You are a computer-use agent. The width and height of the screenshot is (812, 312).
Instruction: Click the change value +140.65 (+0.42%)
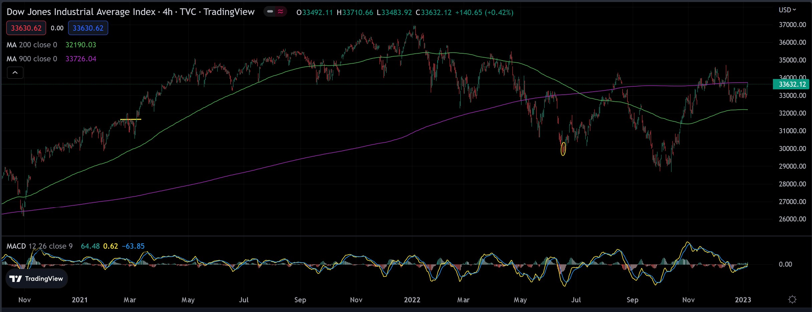click(484, 12)
